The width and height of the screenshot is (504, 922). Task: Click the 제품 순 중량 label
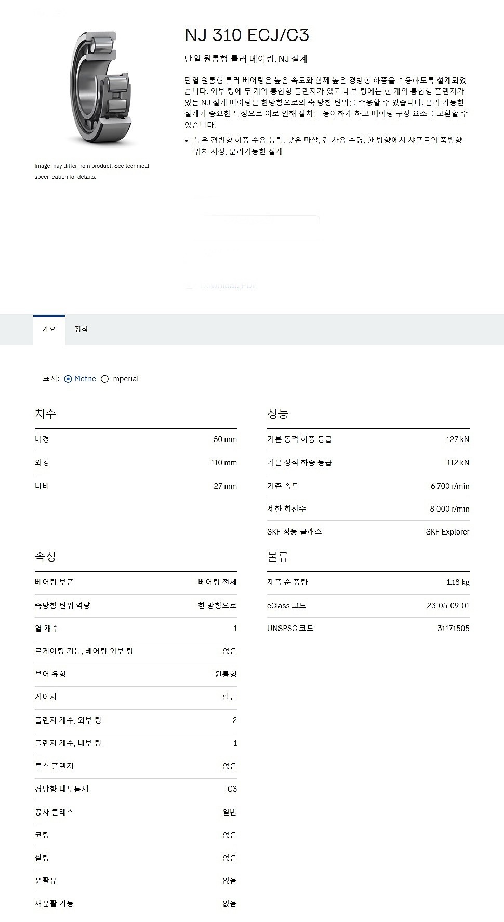coord(287,582)
